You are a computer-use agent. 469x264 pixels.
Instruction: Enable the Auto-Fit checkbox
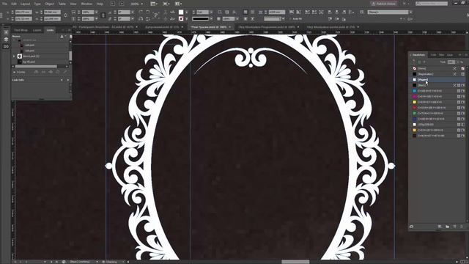coord(290,19)
